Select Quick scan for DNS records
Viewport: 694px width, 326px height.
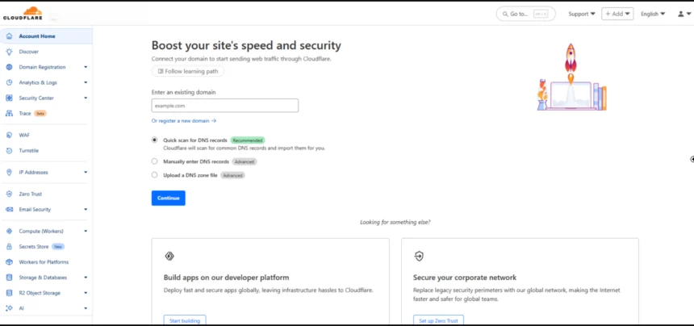[x=154, y=140]
